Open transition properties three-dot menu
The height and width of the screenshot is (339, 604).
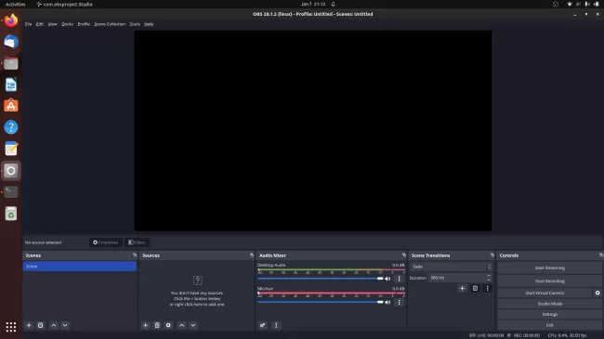pyautogui.click(x=487, y=288)
